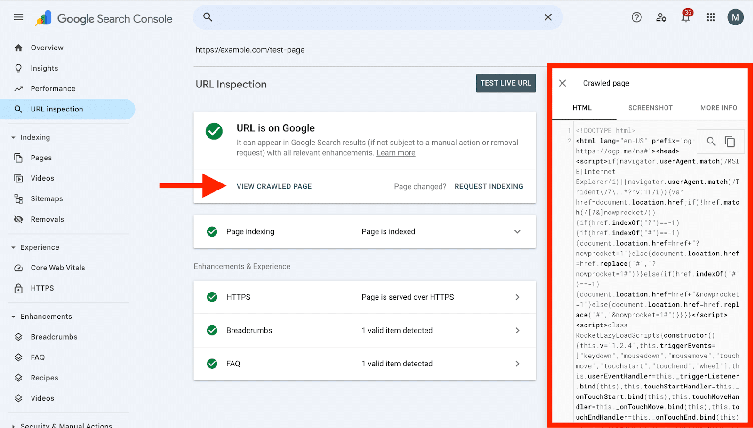The width and height of the screenshot is (753, 428).
Task: Collapse the Indexing section
Action: 13,137
